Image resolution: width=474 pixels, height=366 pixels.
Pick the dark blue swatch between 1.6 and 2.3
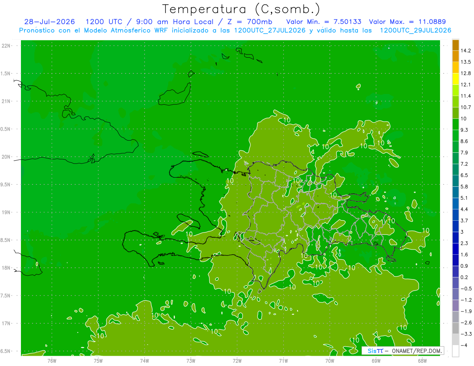click(455, 249)
